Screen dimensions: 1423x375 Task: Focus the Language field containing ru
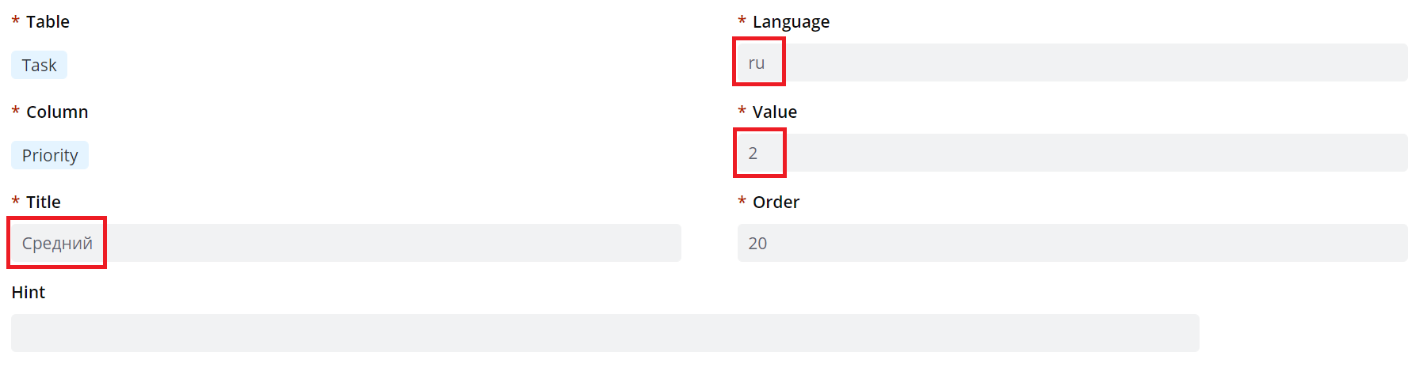(1071, 62)
